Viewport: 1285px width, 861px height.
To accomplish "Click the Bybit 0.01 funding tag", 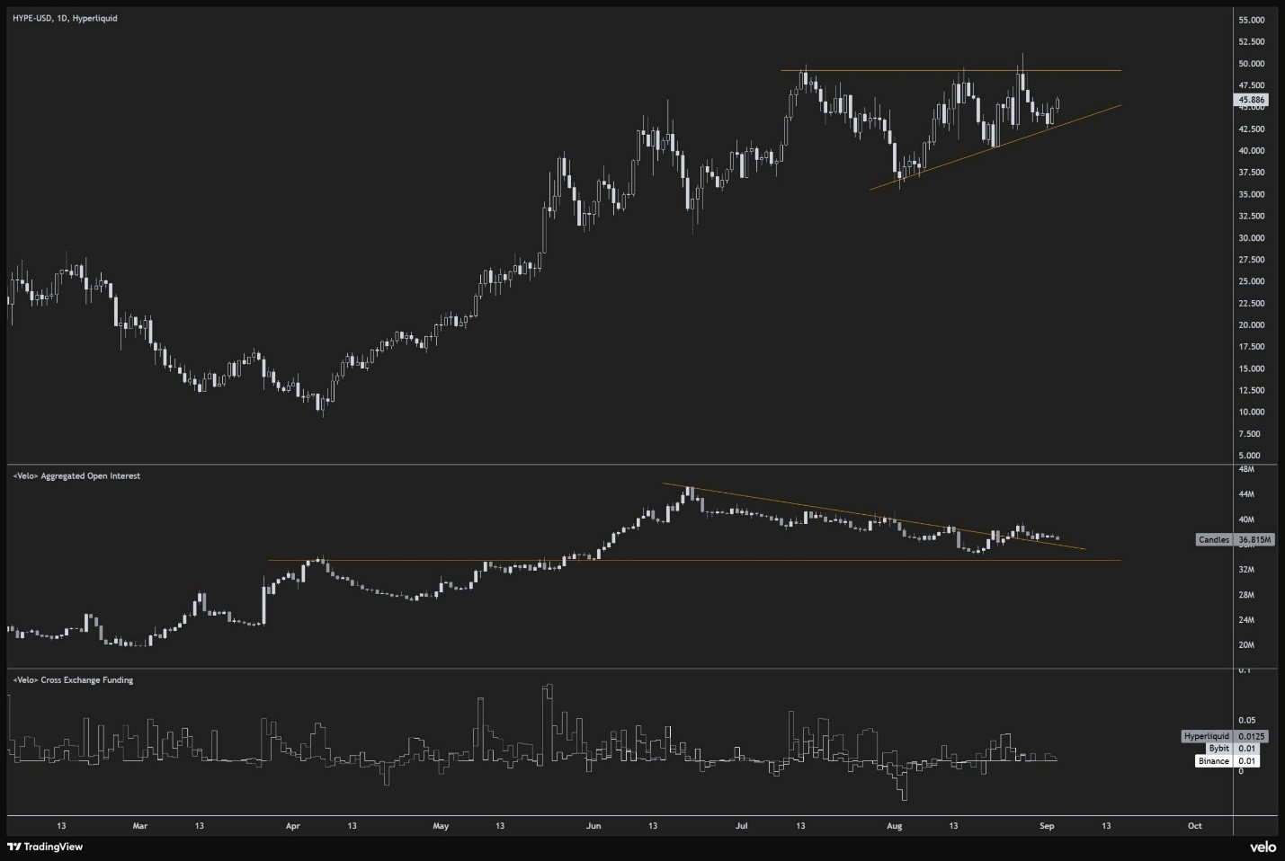I will tap(1233, 748).
